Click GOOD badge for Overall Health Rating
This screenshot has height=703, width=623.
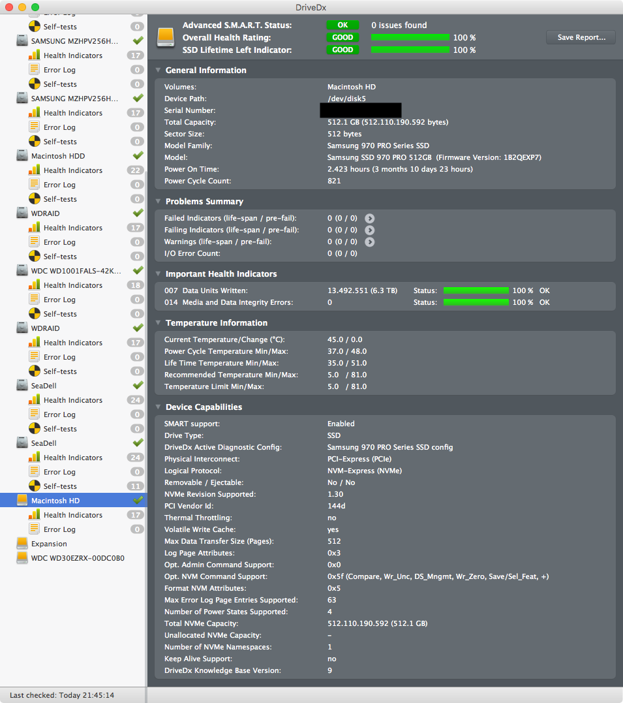[x=342, y=37]
